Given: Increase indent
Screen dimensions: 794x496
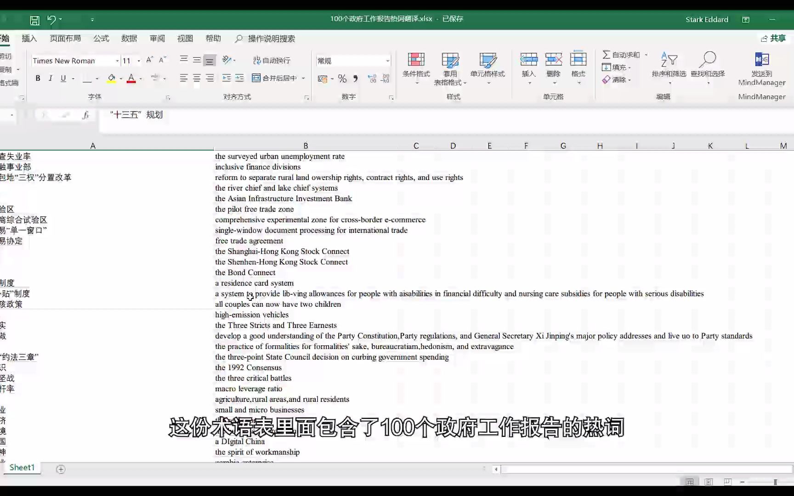Looking at the screenshot, I should coord(239,78).
